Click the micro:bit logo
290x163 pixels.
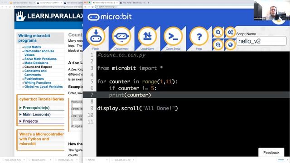110,17
